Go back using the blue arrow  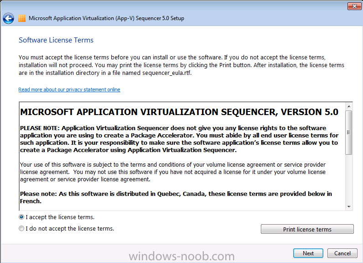click(8, 18)
